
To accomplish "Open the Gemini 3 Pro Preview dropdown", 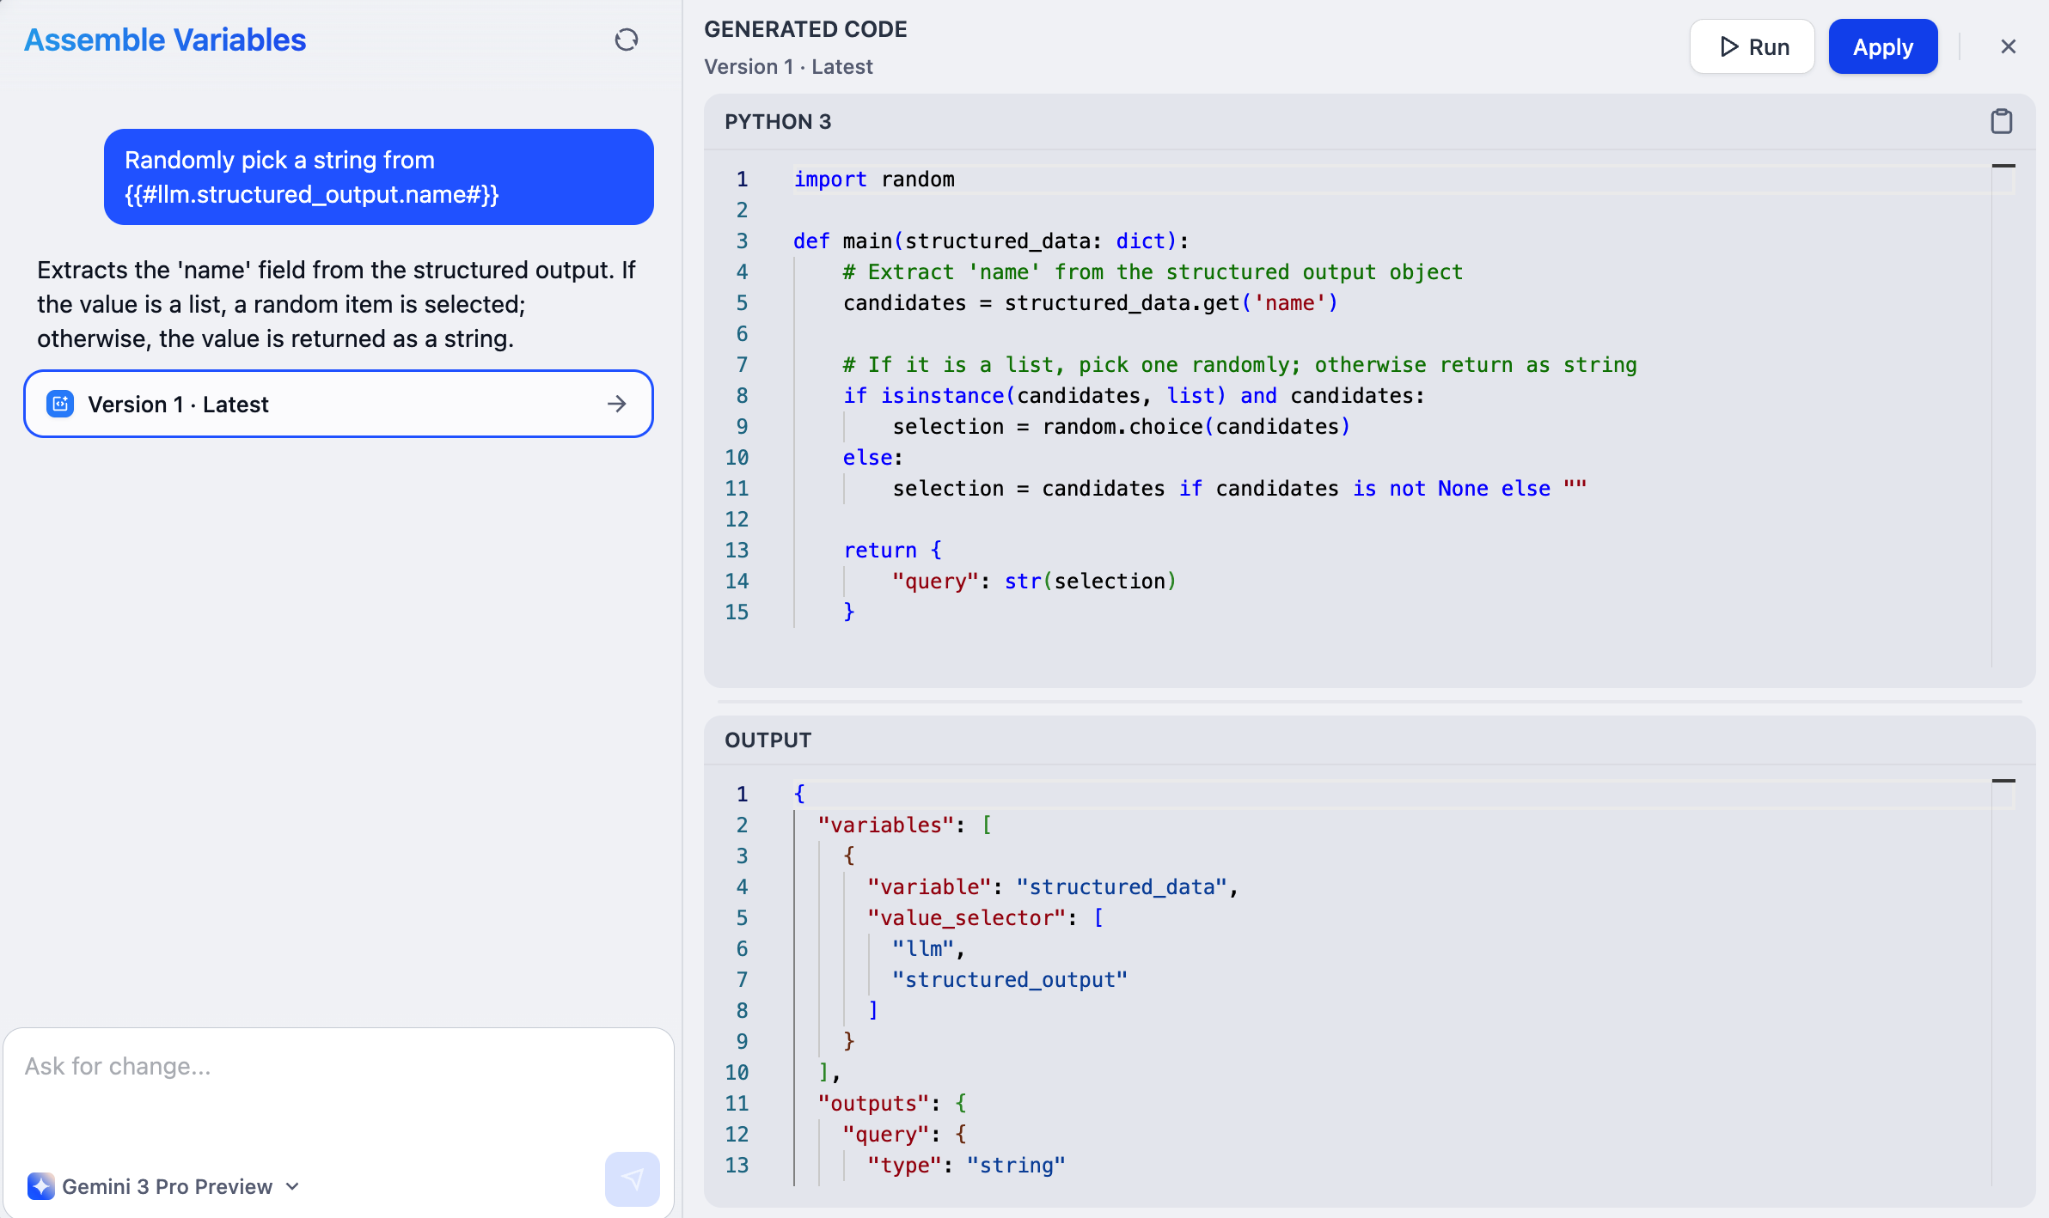I will point(292,1186).
